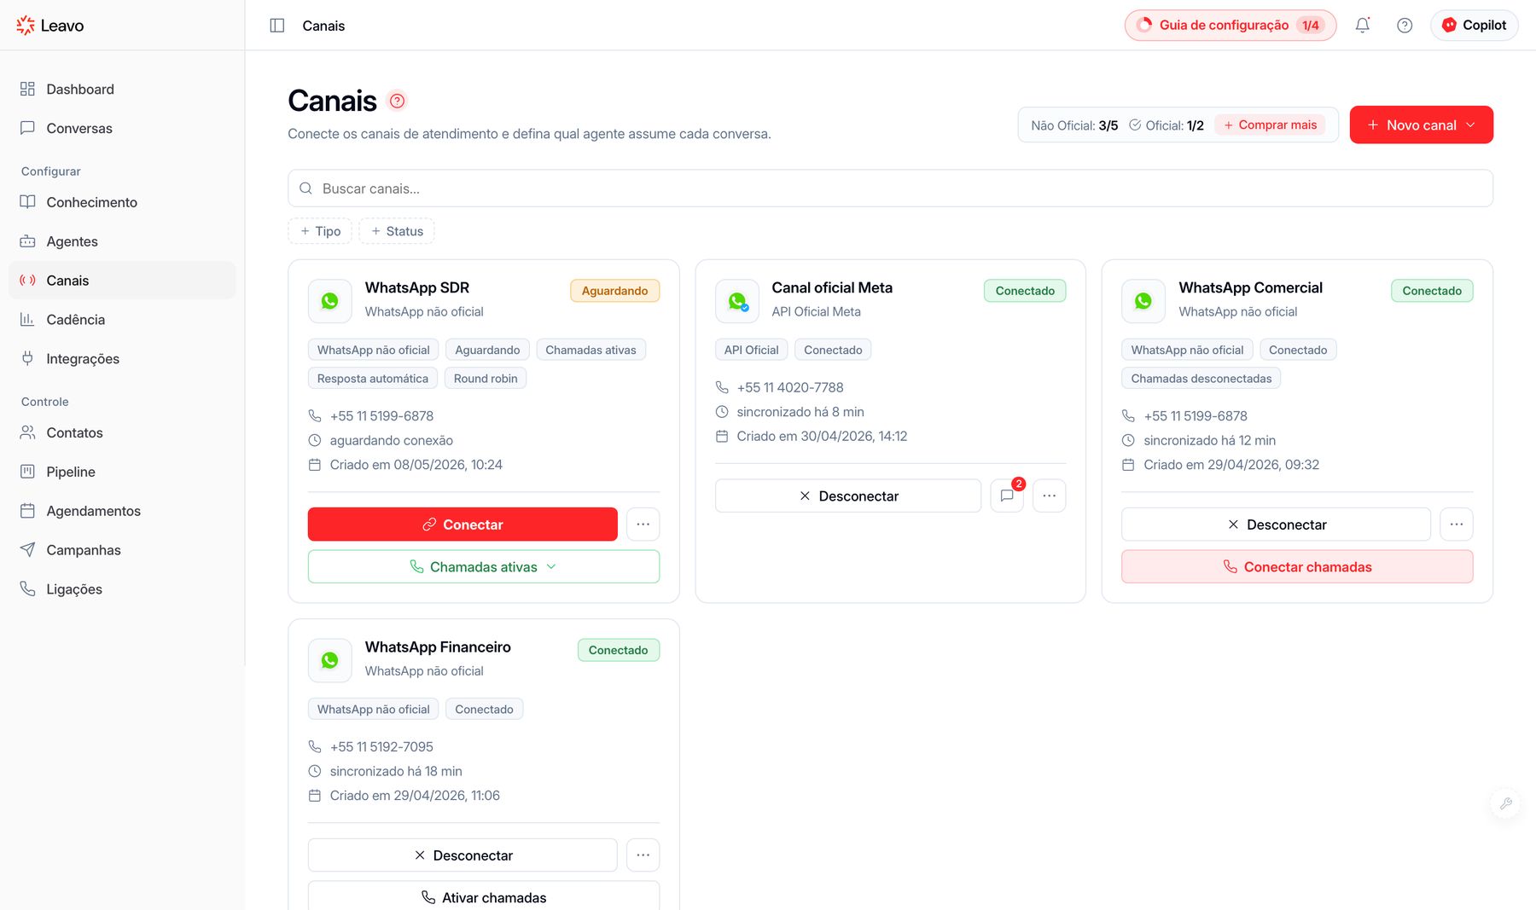Click the Leavo logo
This screenshot has height=910, width=1536.
[x=50, y=26]
